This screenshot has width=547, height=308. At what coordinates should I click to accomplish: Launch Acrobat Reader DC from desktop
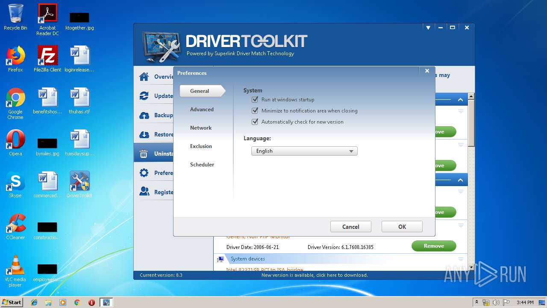pos(47,20)
